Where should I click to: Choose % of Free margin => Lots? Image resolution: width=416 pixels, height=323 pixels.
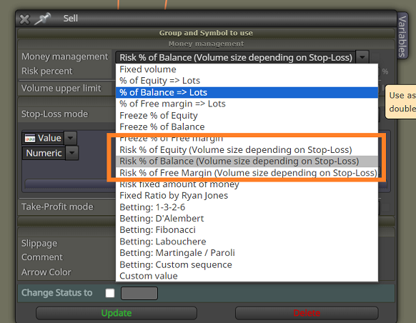[247, 104]
